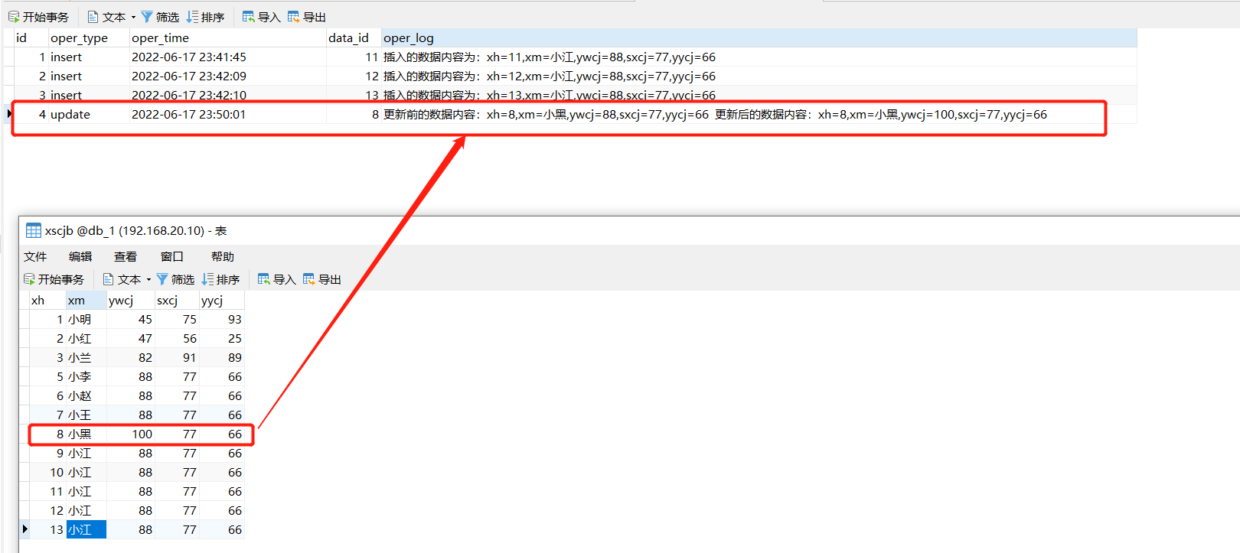Click 排序 sort icon in xscjb window

click(208, 279)
